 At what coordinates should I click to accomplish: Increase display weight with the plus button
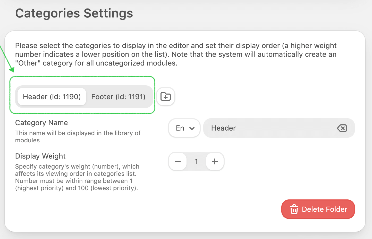pos(215,161)
